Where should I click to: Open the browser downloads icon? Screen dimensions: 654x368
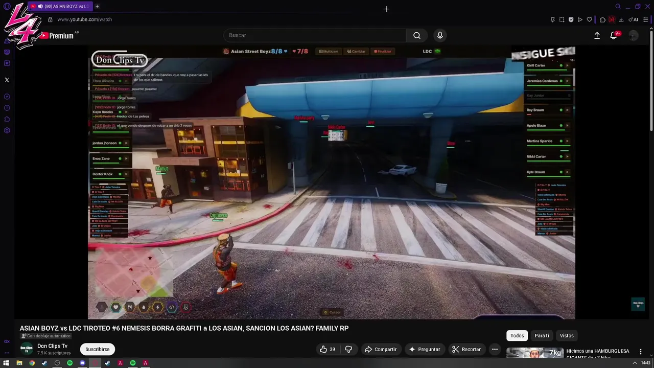(621, 19)
